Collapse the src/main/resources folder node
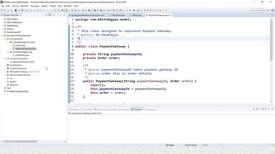The image size is (275, 154). pyautogui.click(x=5, y=59)
